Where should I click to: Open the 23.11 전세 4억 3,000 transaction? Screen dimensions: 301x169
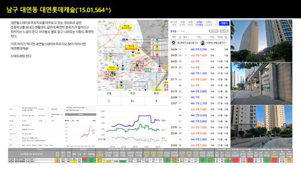pyautogui.click(x=199, y=79)
